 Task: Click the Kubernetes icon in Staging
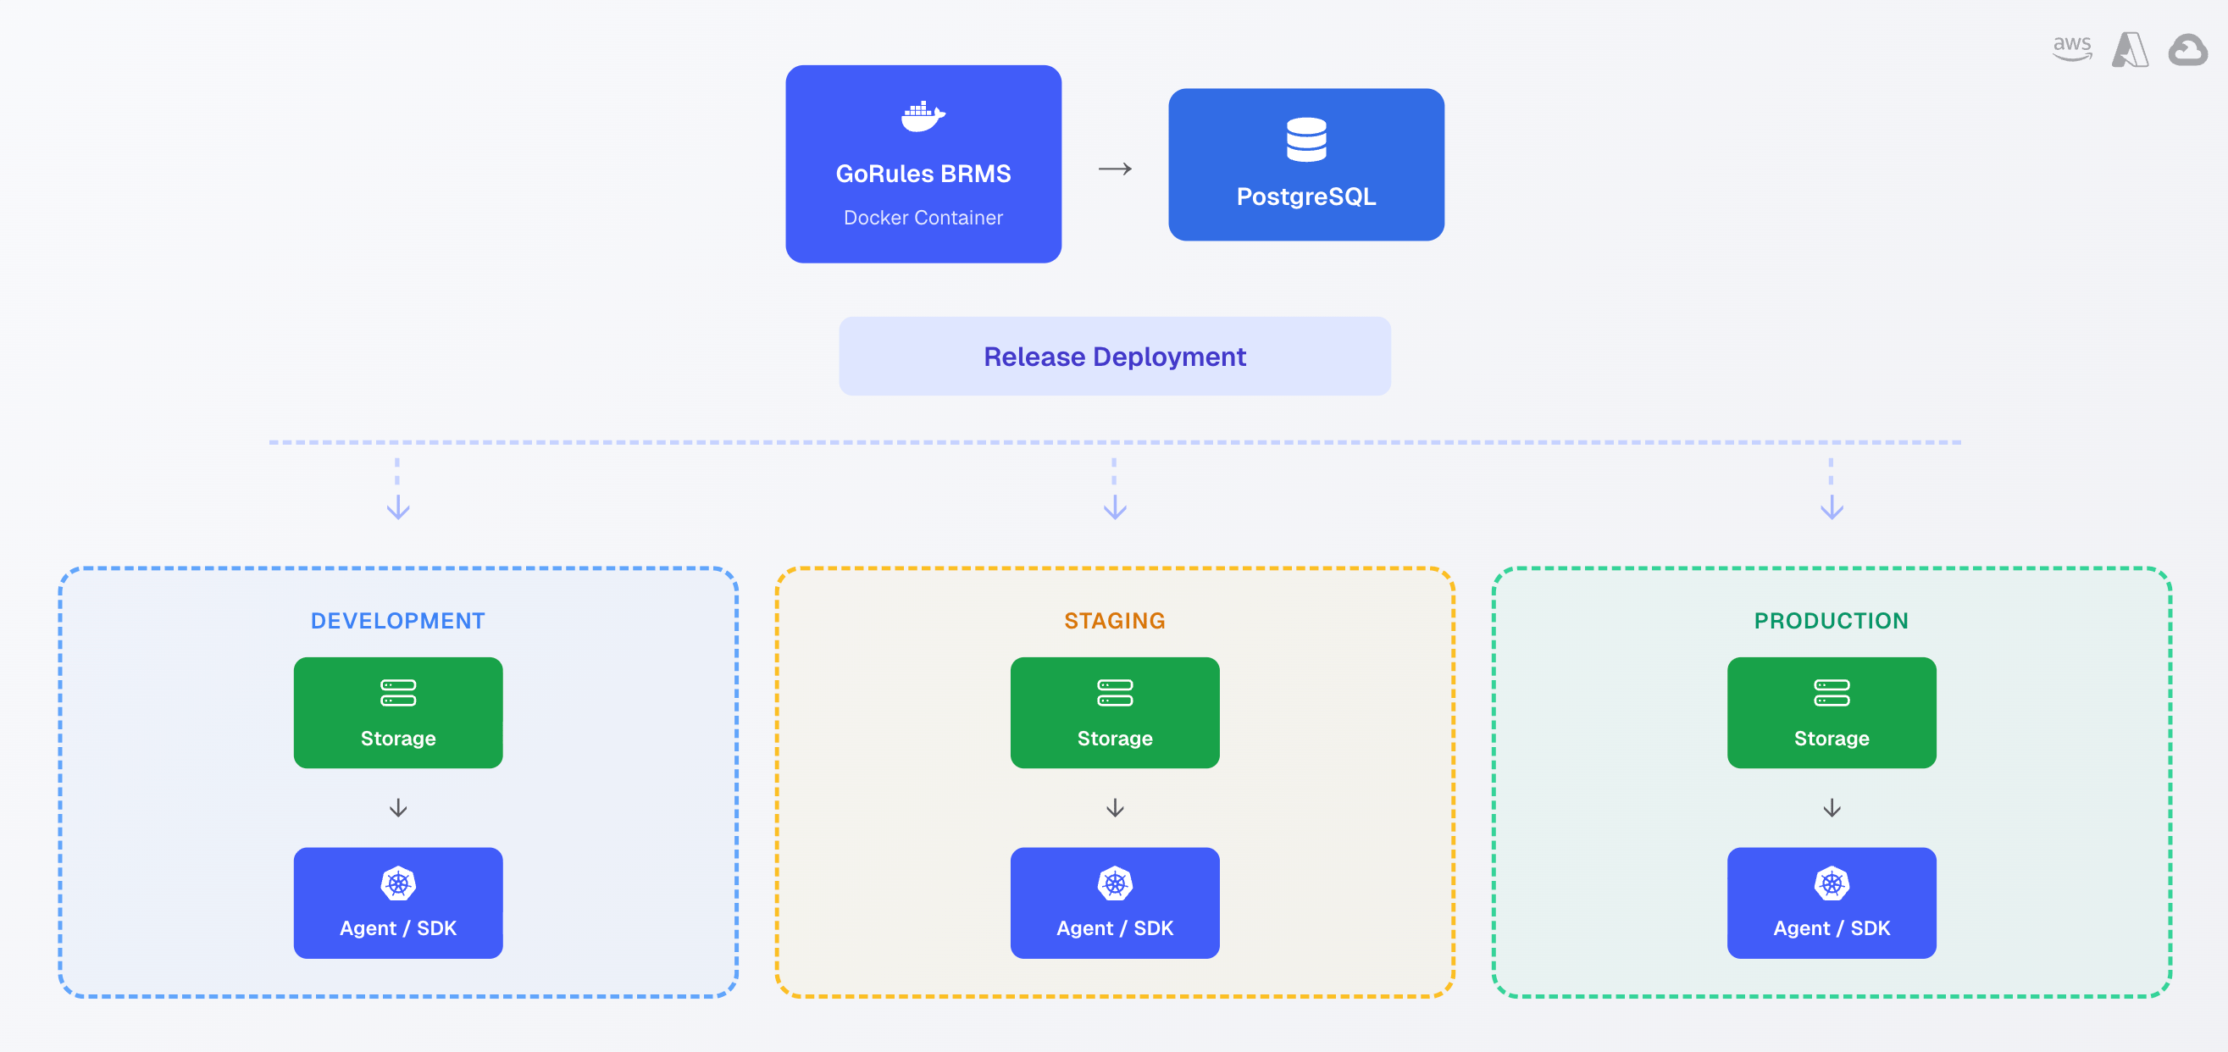[x=1115, y=883]
